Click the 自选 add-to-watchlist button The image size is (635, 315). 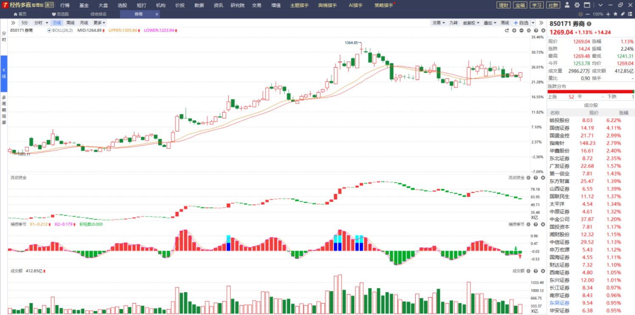click(521, 23)
